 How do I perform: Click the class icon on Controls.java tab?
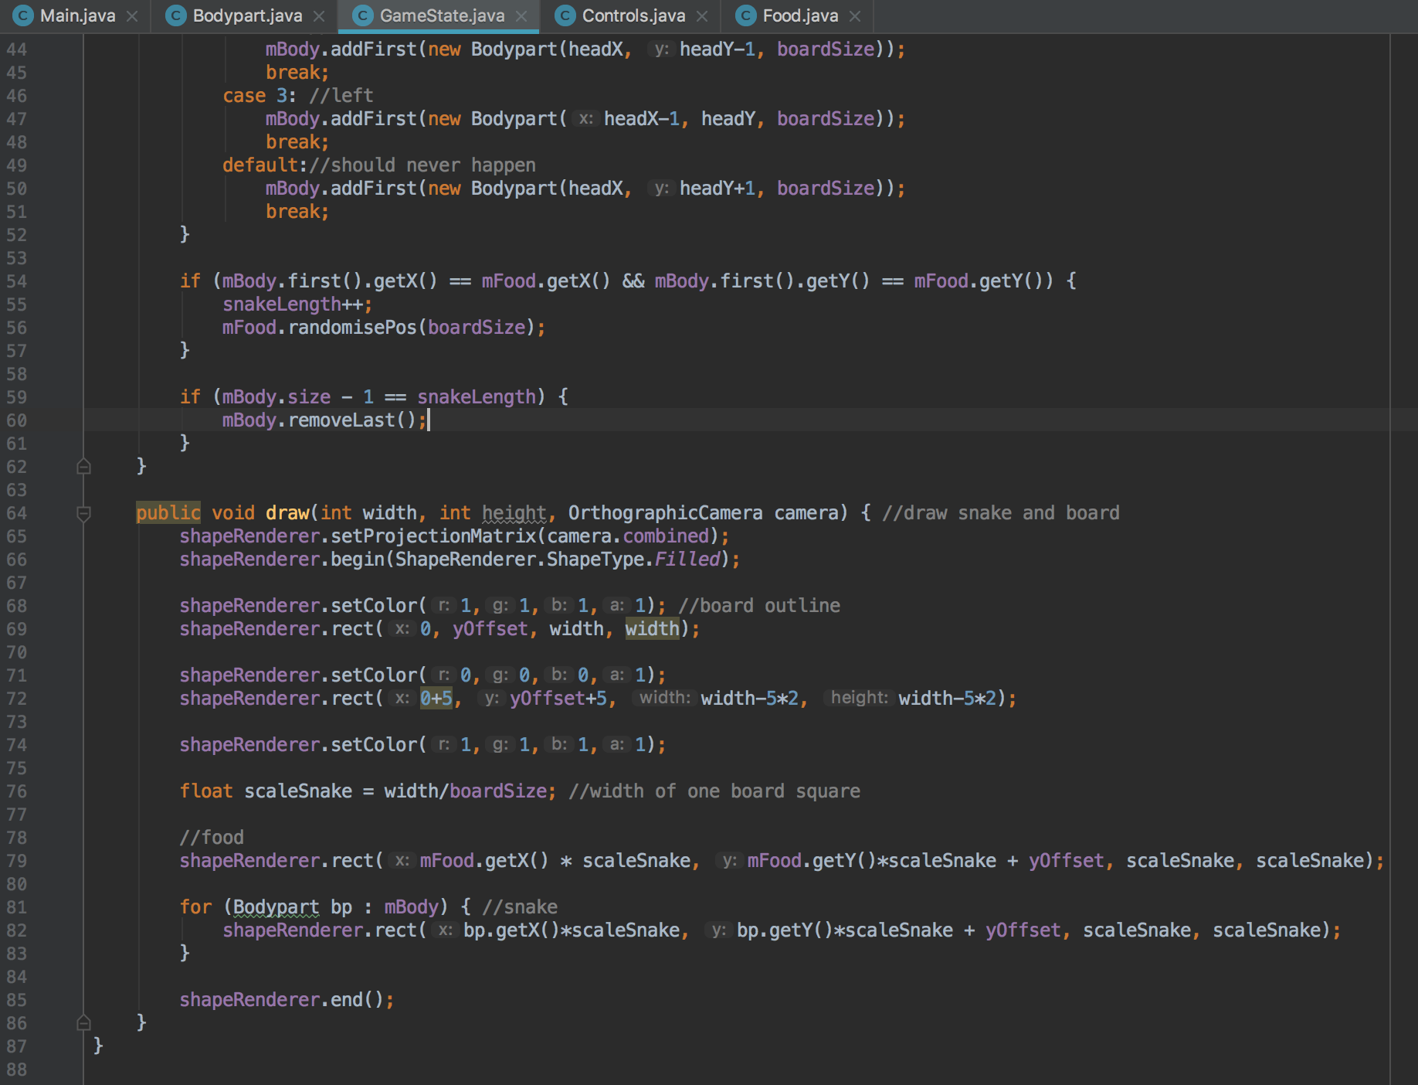pos(566,15)
